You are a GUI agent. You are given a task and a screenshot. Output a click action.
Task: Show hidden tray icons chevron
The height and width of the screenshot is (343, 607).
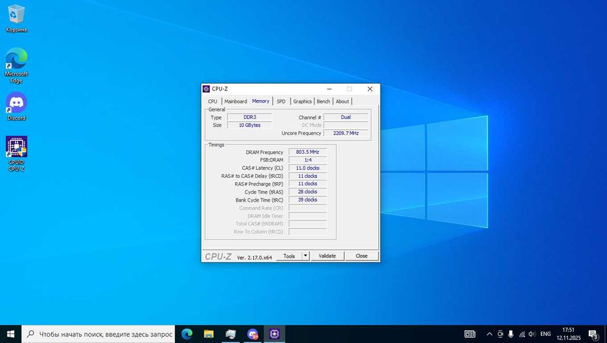(489, 334)
